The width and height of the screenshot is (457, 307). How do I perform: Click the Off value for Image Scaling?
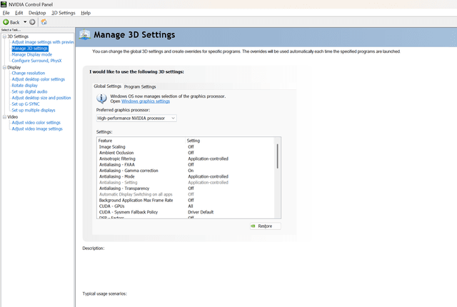[191, 147]
